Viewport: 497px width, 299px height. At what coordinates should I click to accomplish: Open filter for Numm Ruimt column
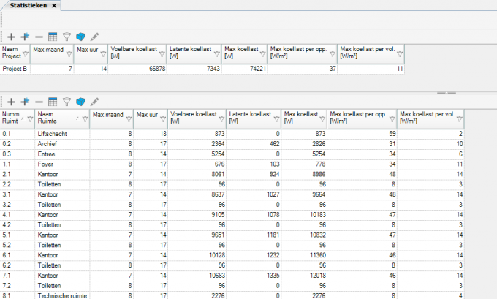[x=30, y=119]
